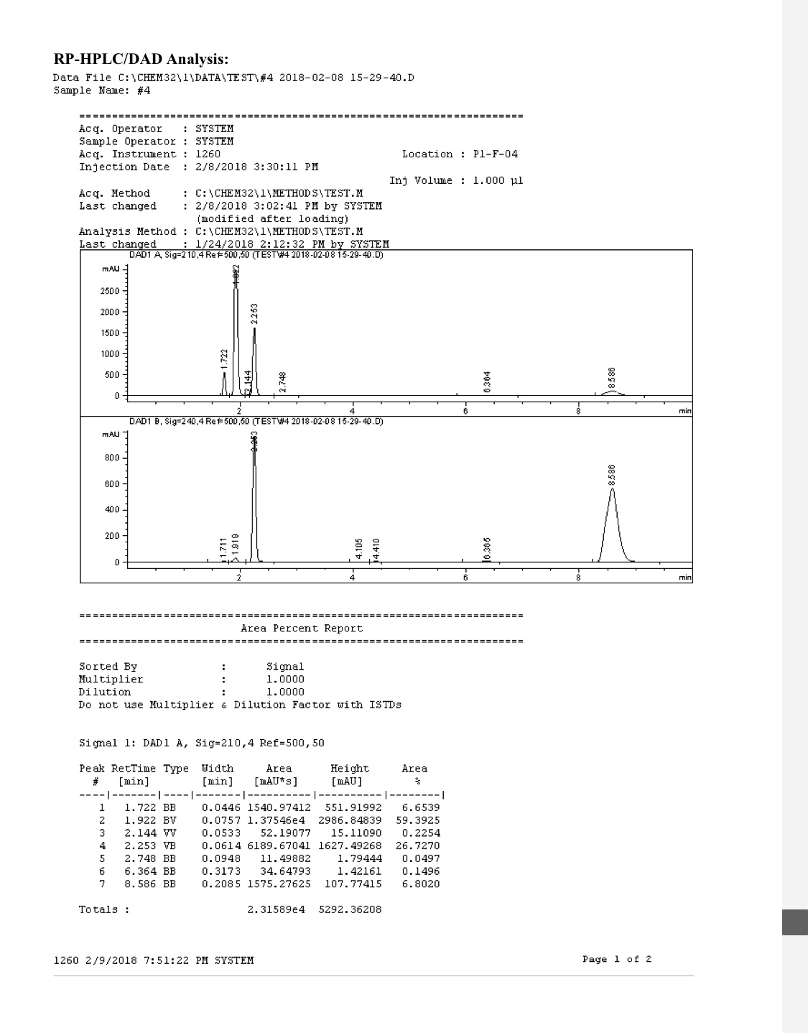808x1033 pixels.
Task: Click area value 1.37546e4 for peak 2
Action: (x=276, y=820)
